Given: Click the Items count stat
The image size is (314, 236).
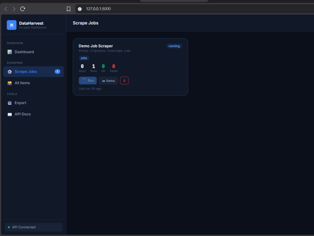Looking at the screenshot, I should (82, 68).
